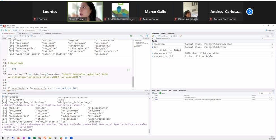Click the Go to file/function field
Screen dimensions: 276x140
[x=30, y=30]
